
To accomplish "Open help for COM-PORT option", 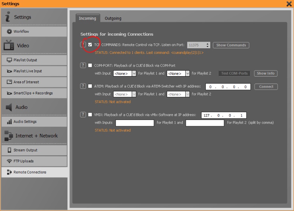I will point(83,65).
